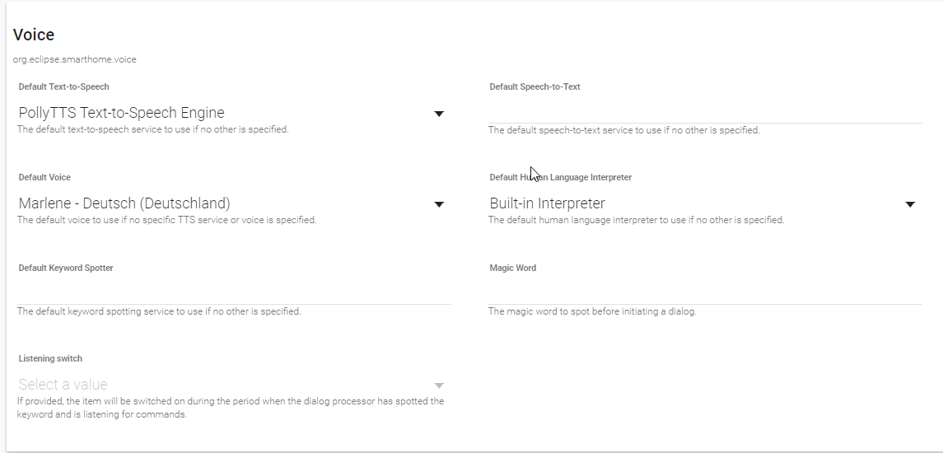Screen dimensions: 943x453
Task: Expand the Default Text-to-Speech dropdown arrow
Action: point(439,114)
